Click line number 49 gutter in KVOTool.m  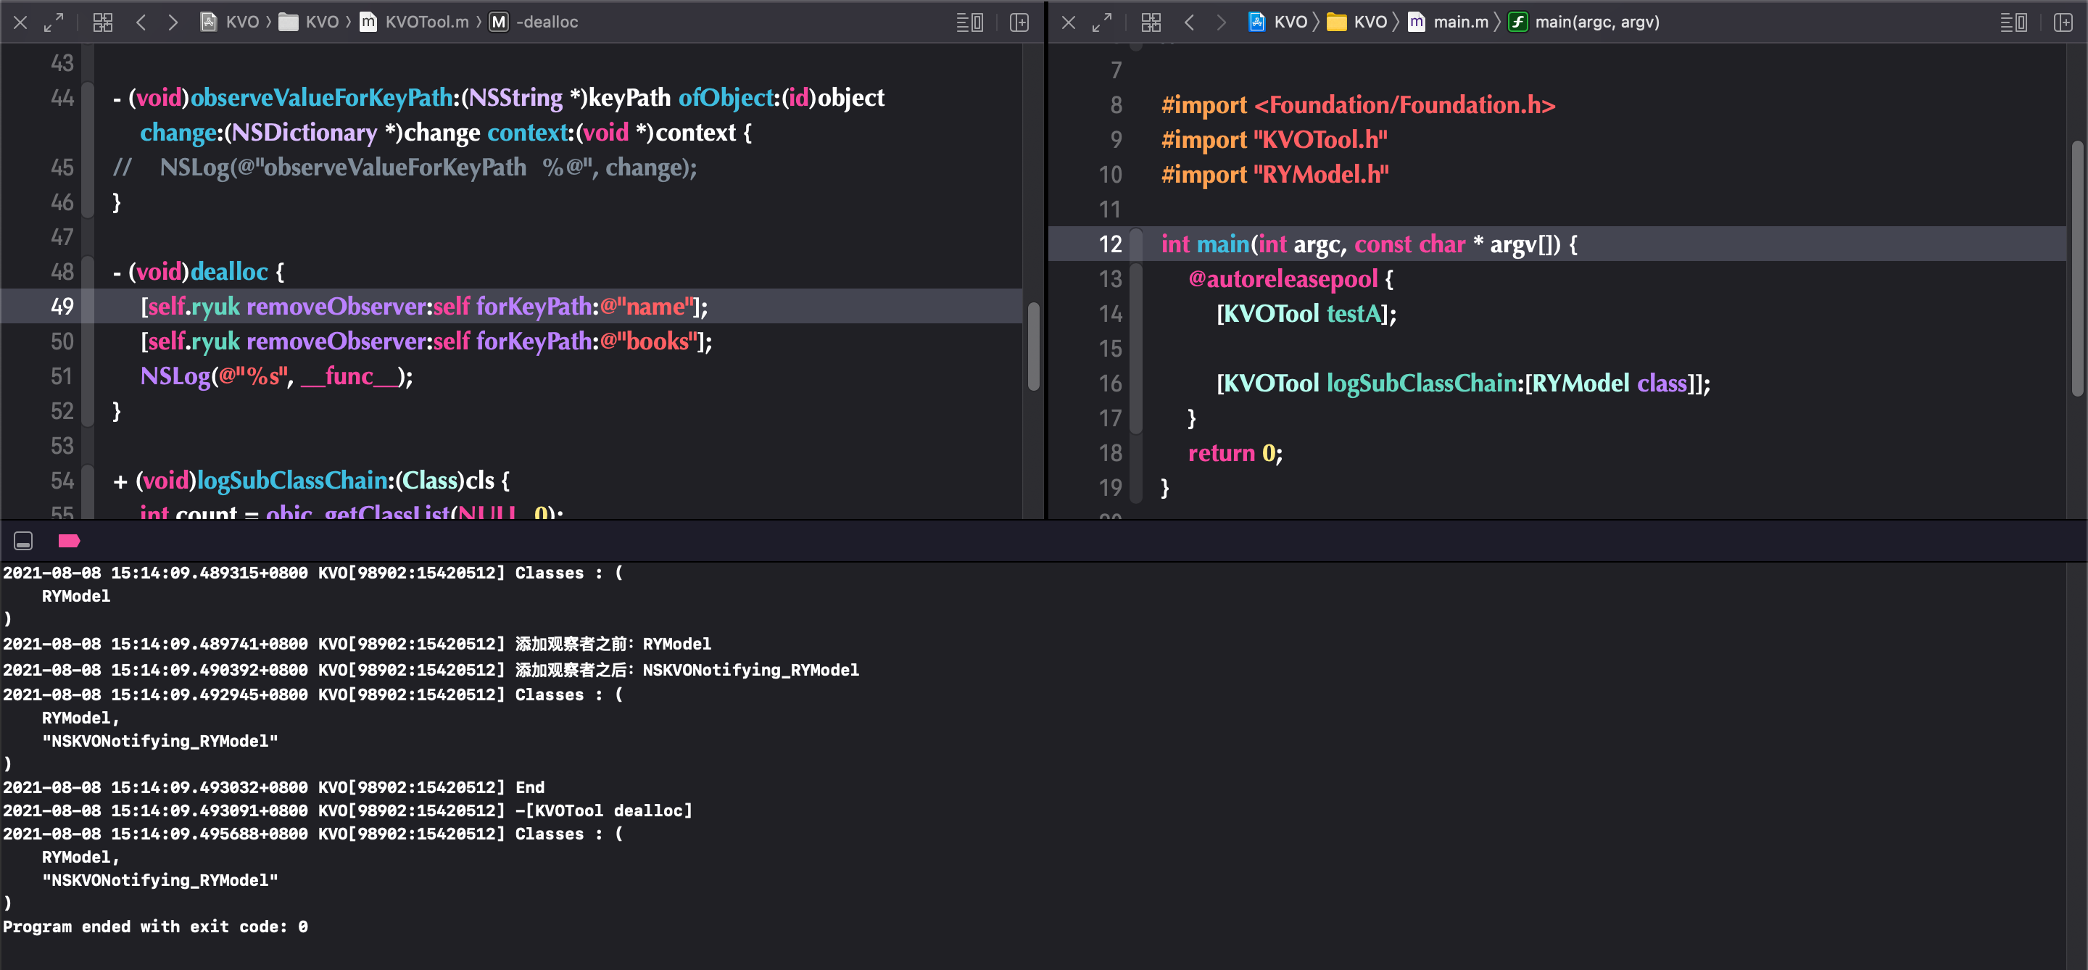[x=62, y=307]
